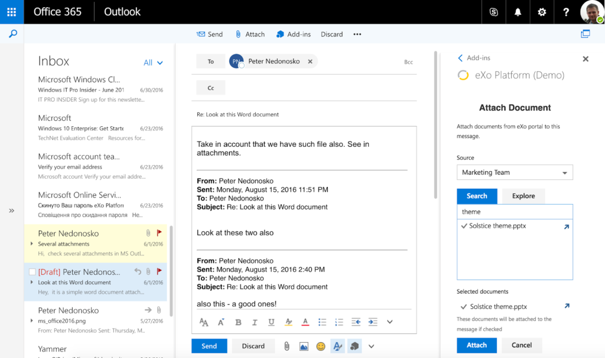The image size is (605, 358).
Task: Open the settings gear
Action: point(542,12)
